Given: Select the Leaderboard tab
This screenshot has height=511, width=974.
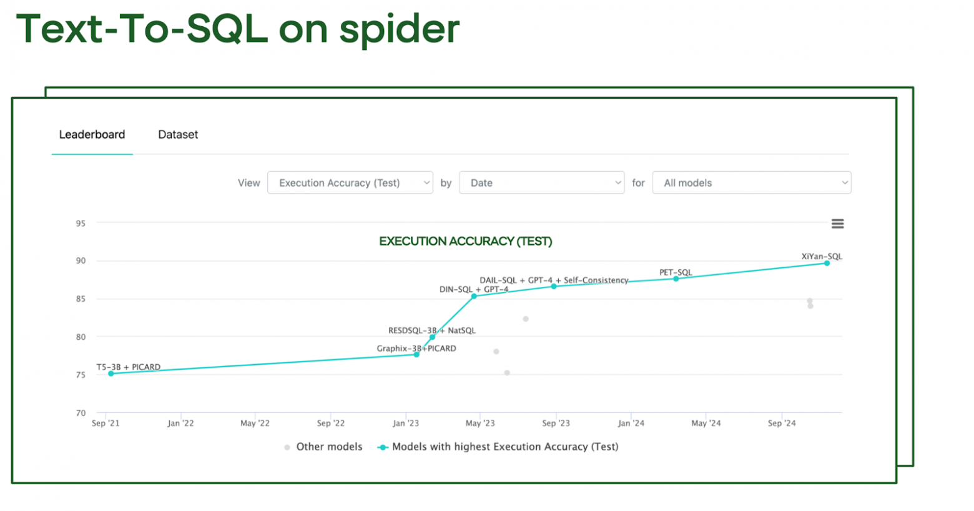Looking at the screenshot, I should tap(92, 134).
